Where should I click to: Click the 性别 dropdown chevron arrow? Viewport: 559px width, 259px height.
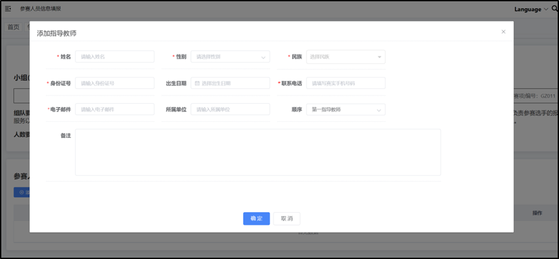[264, 57]
